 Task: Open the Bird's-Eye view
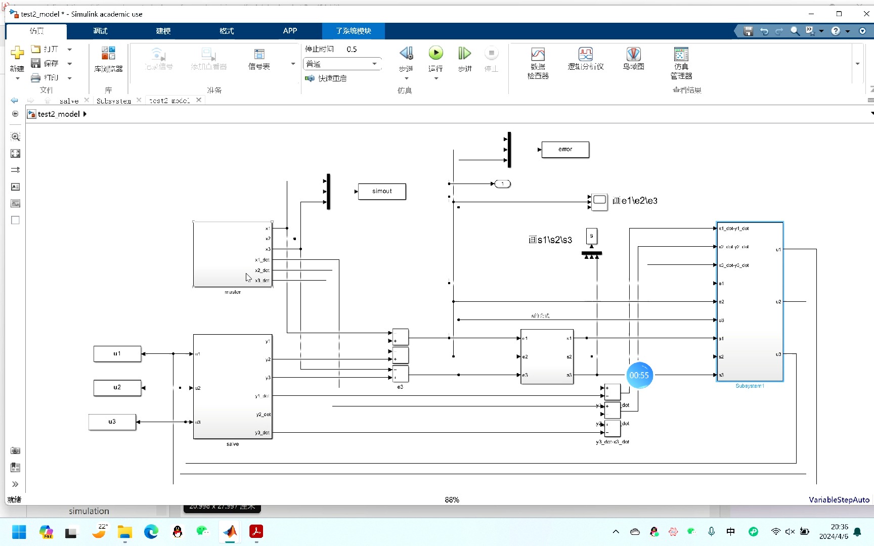[x=633, y=59]
